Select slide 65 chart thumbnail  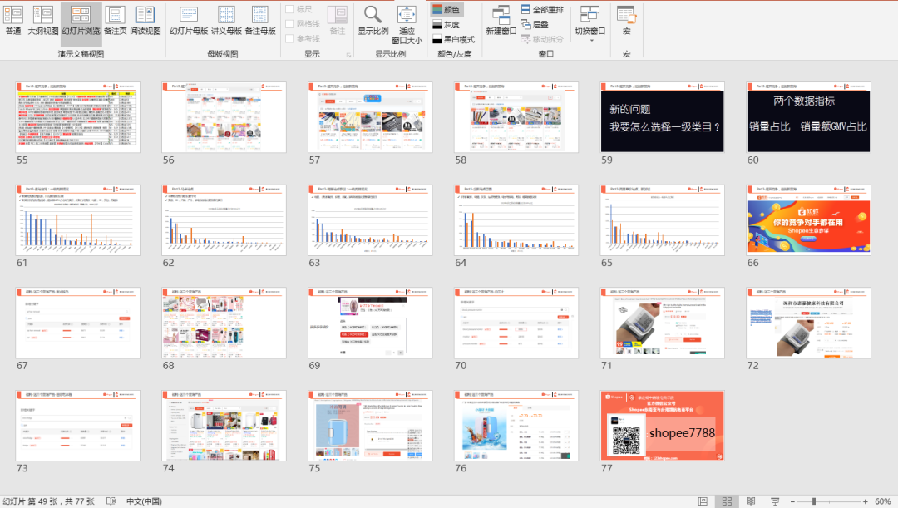[662, 220]
